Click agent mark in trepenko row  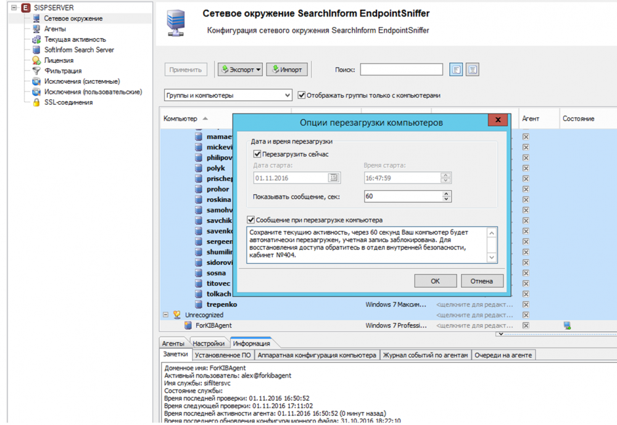(526, 304)
